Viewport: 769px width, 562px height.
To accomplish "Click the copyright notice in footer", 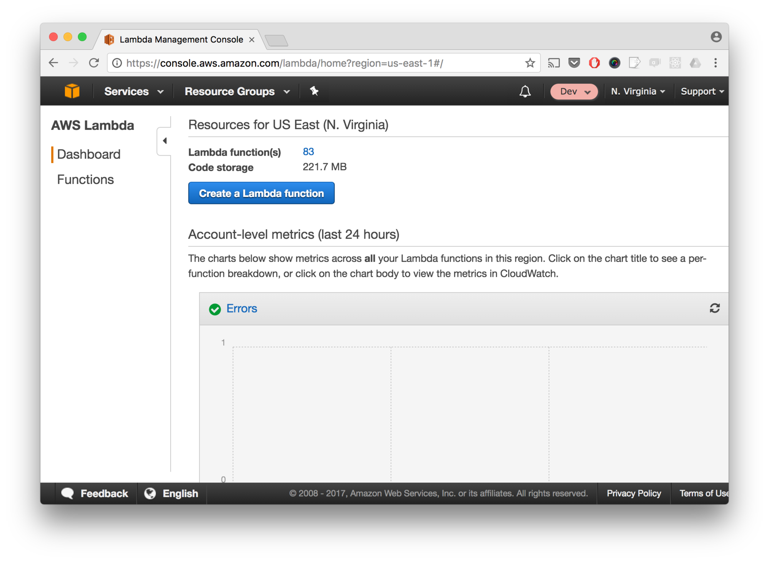I will point(438,493).
